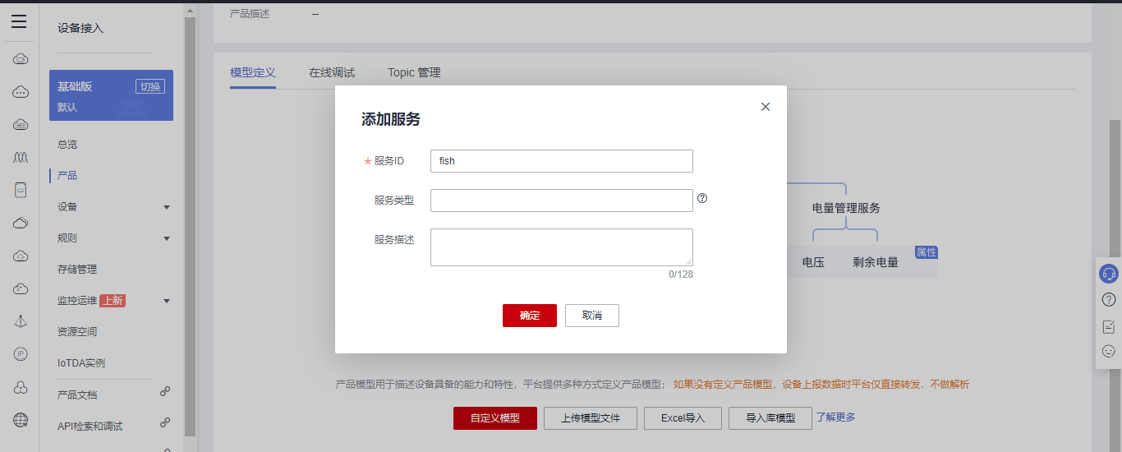Click the link icon next to API检索和调试
Viewport: 1122px width, 452px height.
pos(165,422)
